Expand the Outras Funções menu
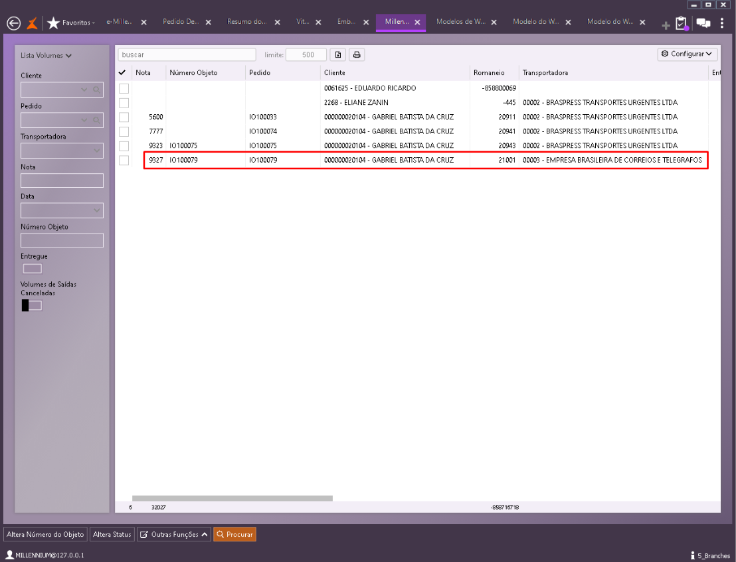 coord(173,534)
